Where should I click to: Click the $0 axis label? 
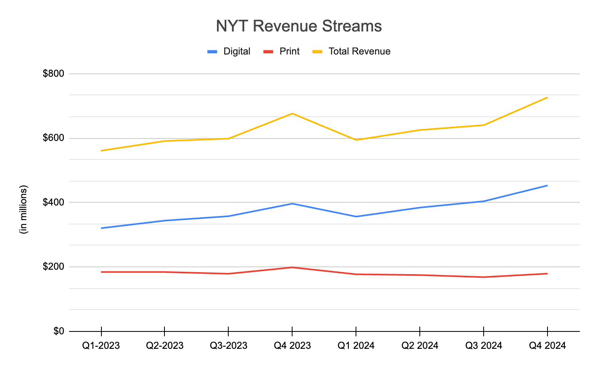59,331
